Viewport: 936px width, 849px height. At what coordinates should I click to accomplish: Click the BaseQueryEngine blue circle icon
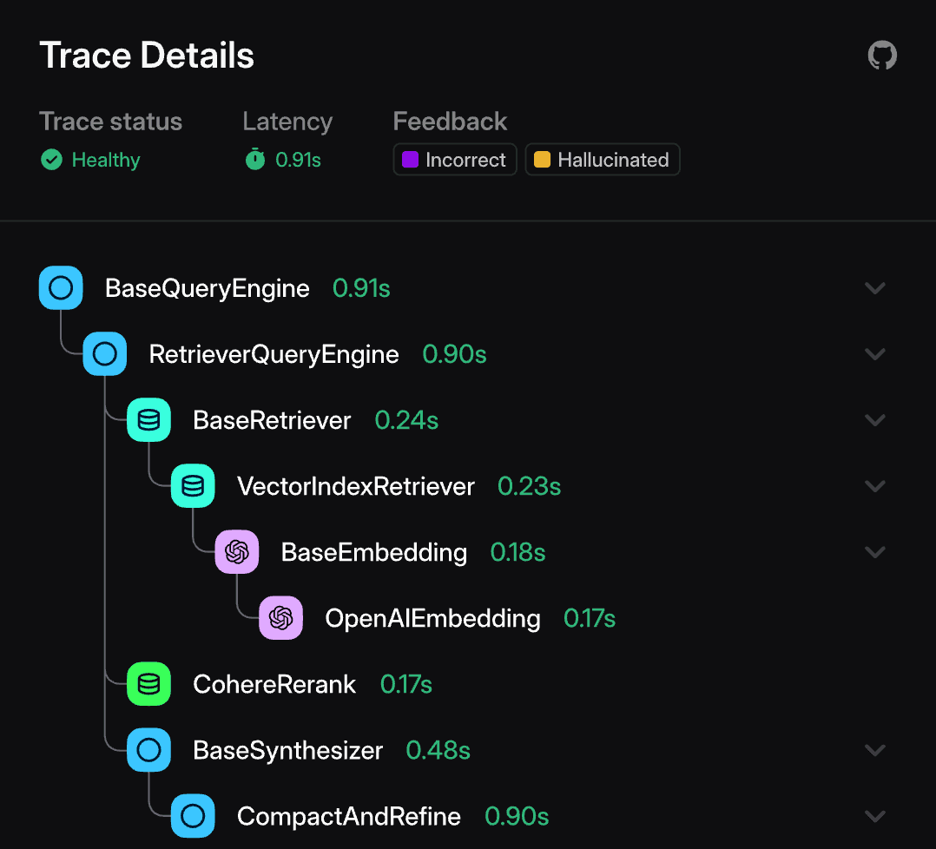point(61,288)
